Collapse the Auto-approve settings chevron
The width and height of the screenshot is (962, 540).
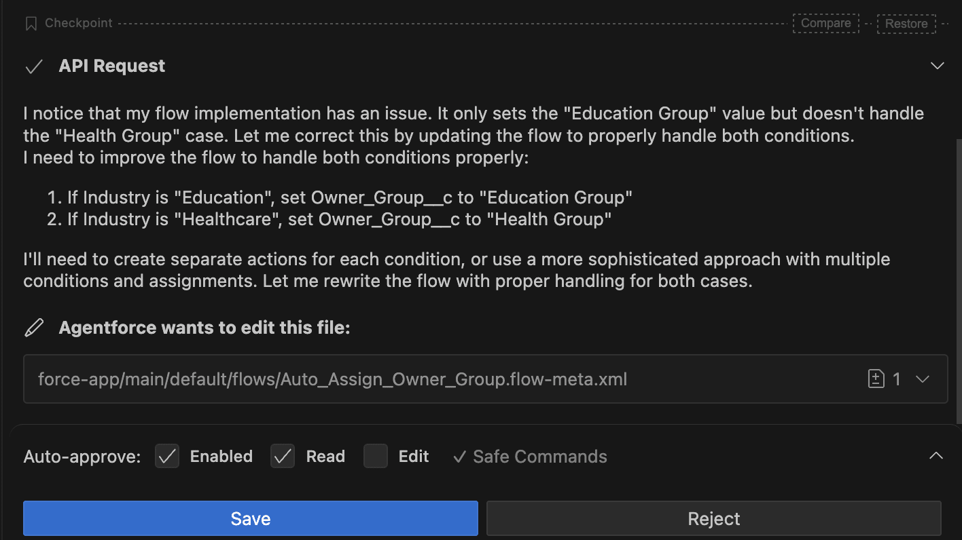pos(936,456)
